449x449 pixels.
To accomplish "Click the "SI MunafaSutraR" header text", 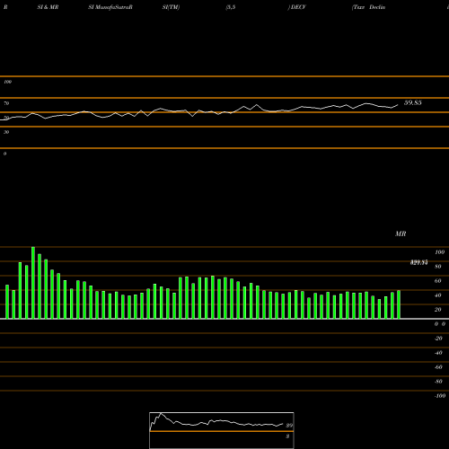I will tap(110, 7).
